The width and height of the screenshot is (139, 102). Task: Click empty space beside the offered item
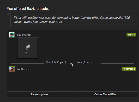[x=86, y=48]
